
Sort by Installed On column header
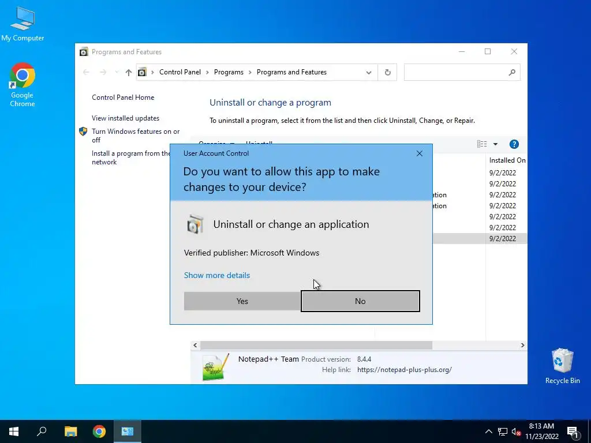507,160
